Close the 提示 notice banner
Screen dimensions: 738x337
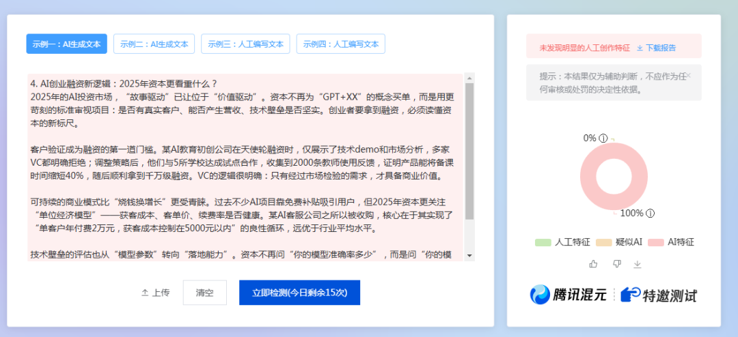(689, 75)
